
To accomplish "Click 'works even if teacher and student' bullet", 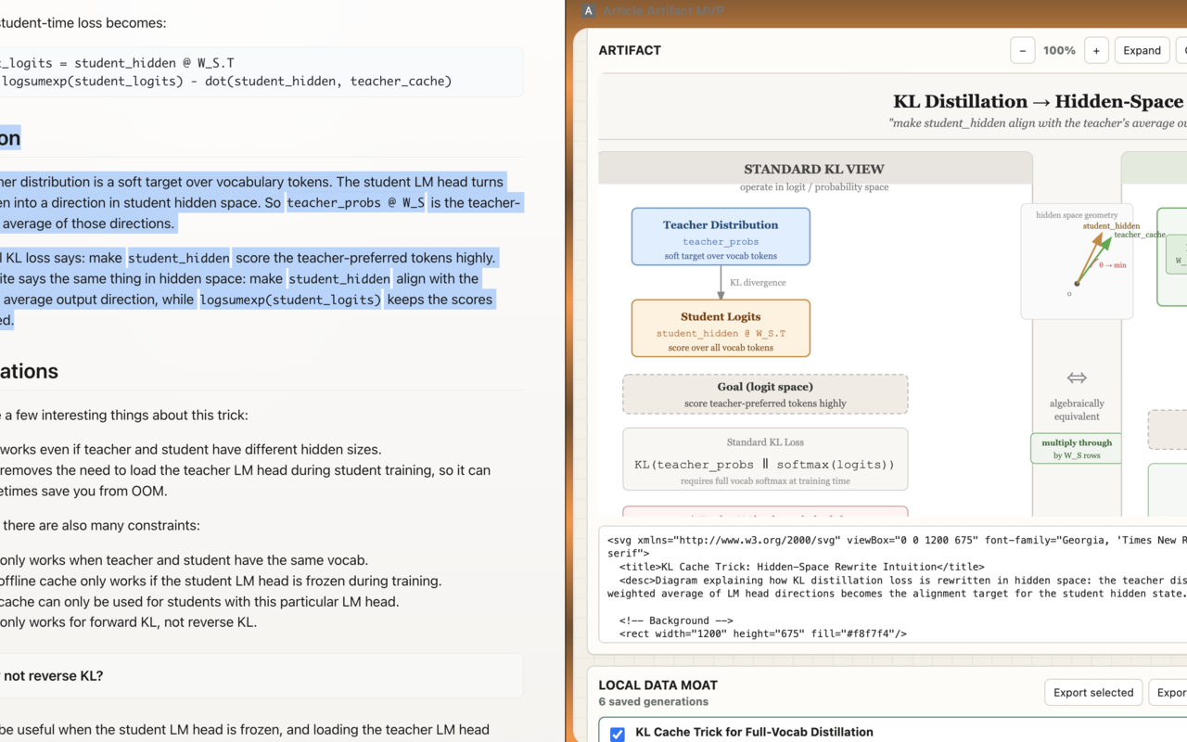I will tap(190, 450).
